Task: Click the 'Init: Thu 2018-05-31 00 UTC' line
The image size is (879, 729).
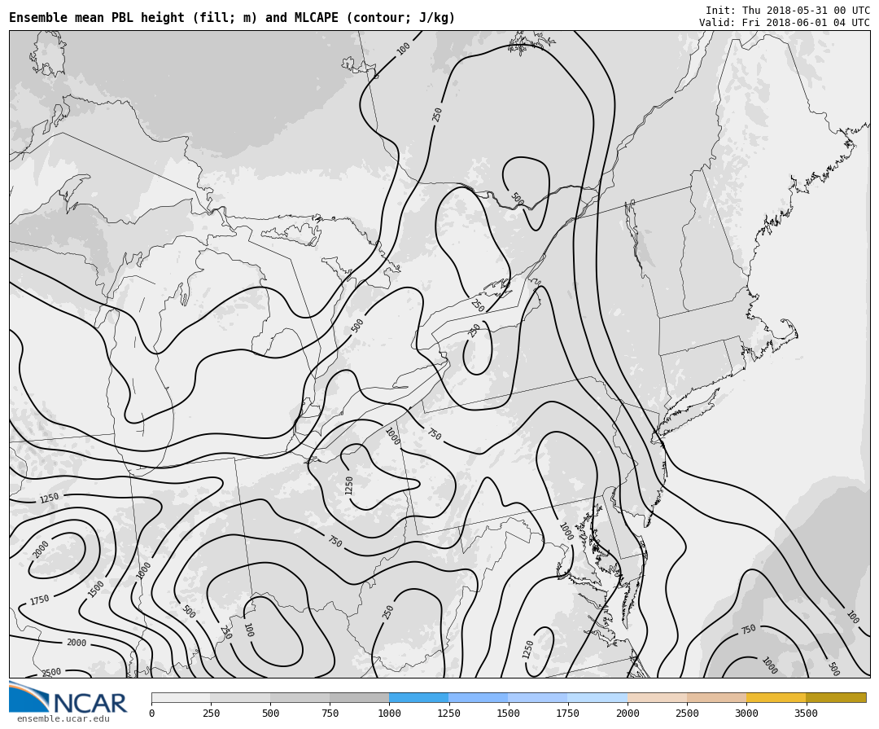Action: click(x=788, y=10)
